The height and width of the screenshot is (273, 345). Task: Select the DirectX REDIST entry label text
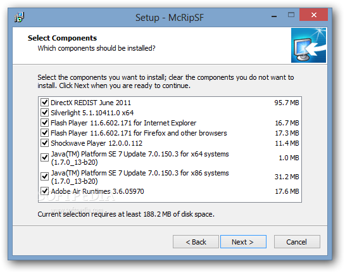[91, 103]
